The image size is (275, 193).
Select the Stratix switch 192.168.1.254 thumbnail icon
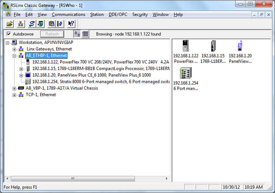186,73
